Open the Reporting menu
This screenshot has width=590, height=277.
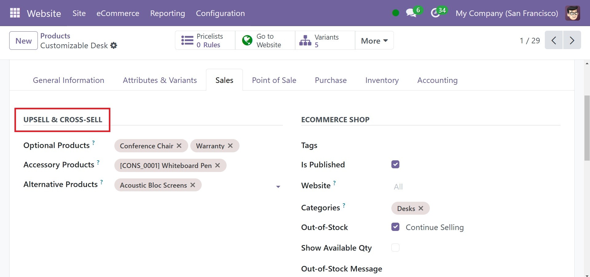pyautogui.click(x=168, y=13)
